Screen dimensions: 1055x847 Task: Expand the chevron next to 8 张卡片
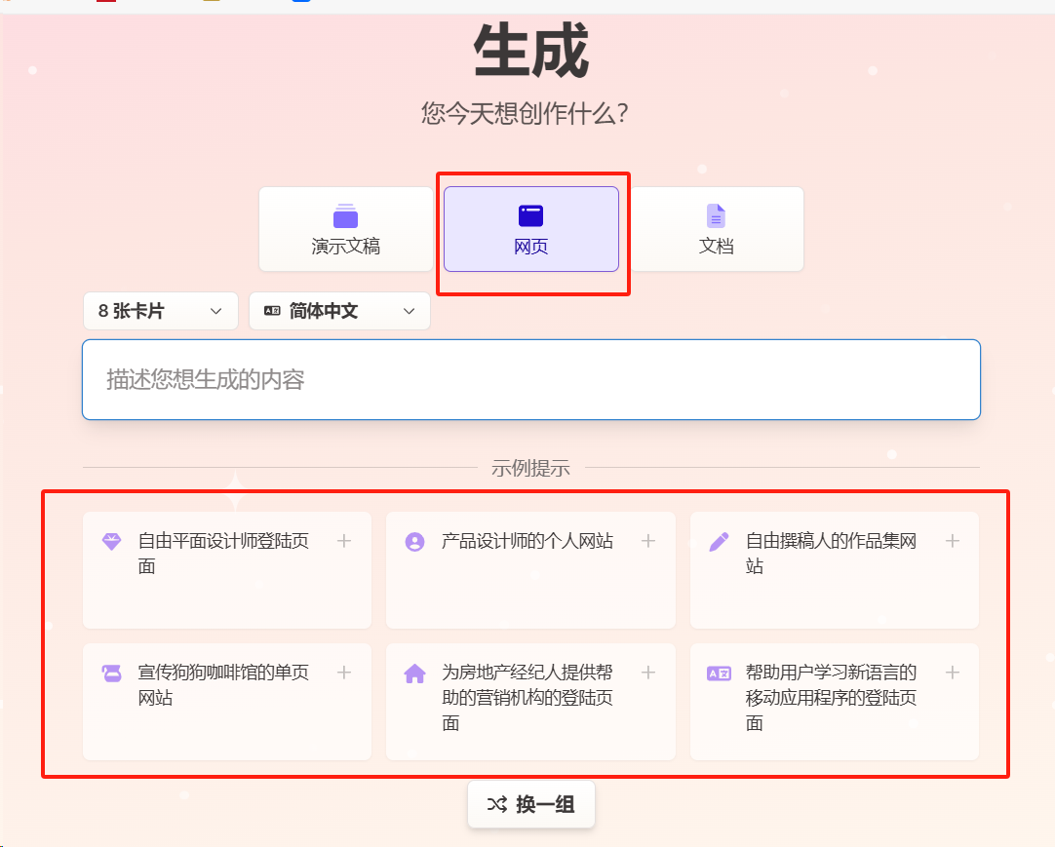(215, 310)
